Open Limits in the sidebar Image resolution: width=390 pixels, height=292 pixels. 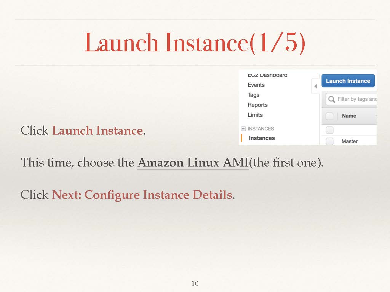255,115
